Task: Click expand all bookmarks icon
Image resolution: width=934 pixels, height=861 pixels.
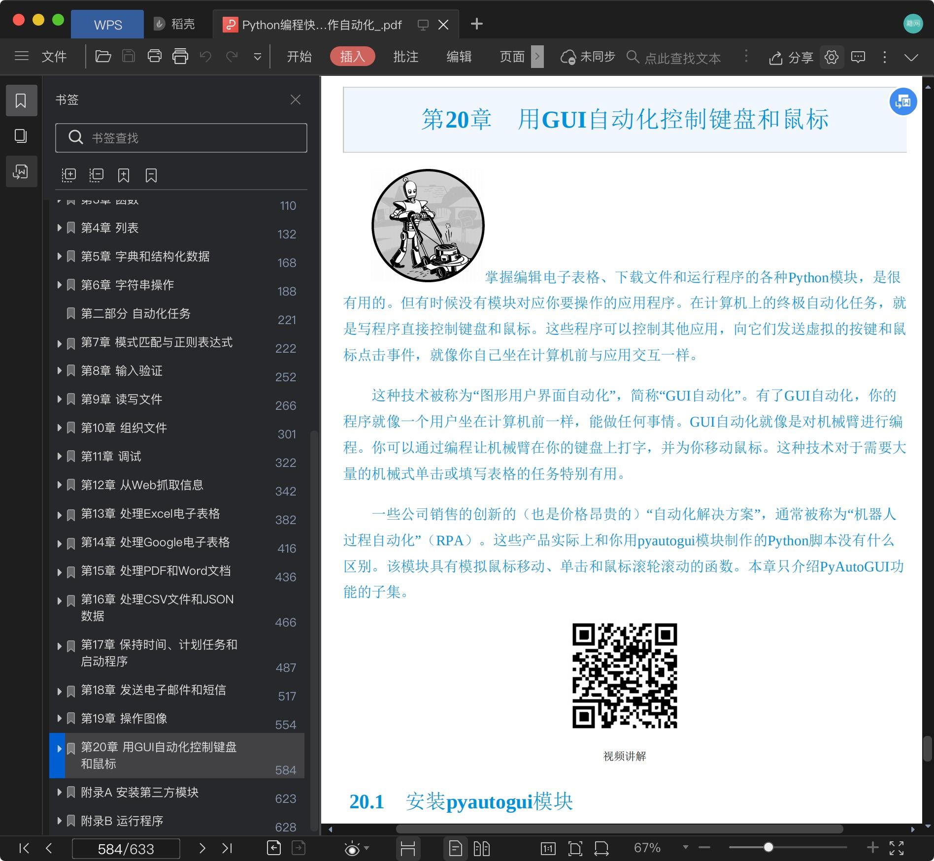Action: [x=68, y=175]
